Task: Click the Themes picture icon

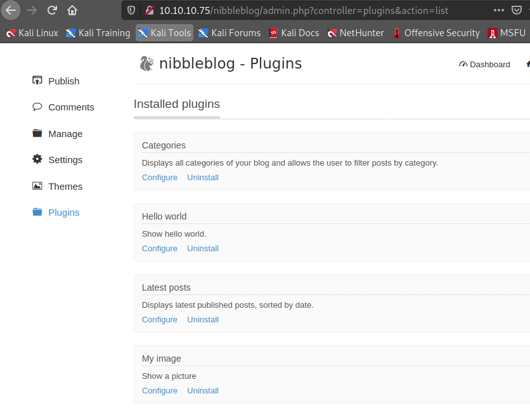Action: [x=37, y=186]
